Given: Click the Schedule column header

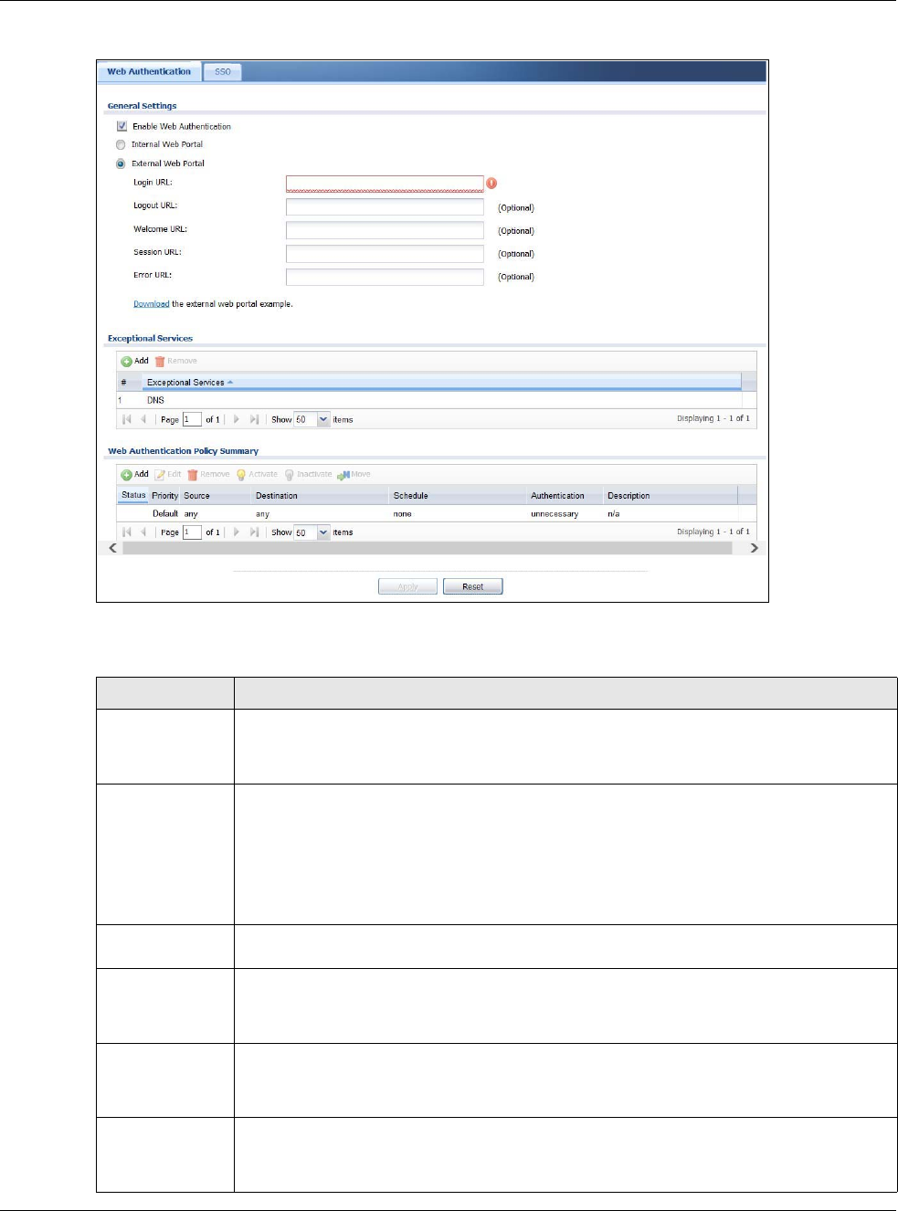Looking at the screenshot, I should pyautogui.click(x=458, y=496).
